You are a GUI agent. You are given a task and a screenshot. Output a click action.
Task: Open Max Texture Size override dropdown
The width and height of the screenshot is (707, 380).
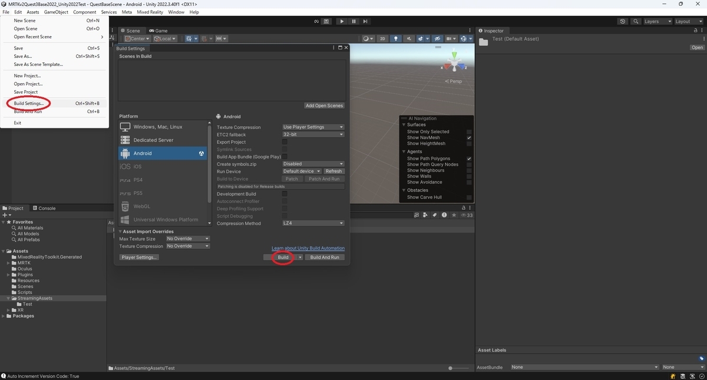[x=188, y=239]
